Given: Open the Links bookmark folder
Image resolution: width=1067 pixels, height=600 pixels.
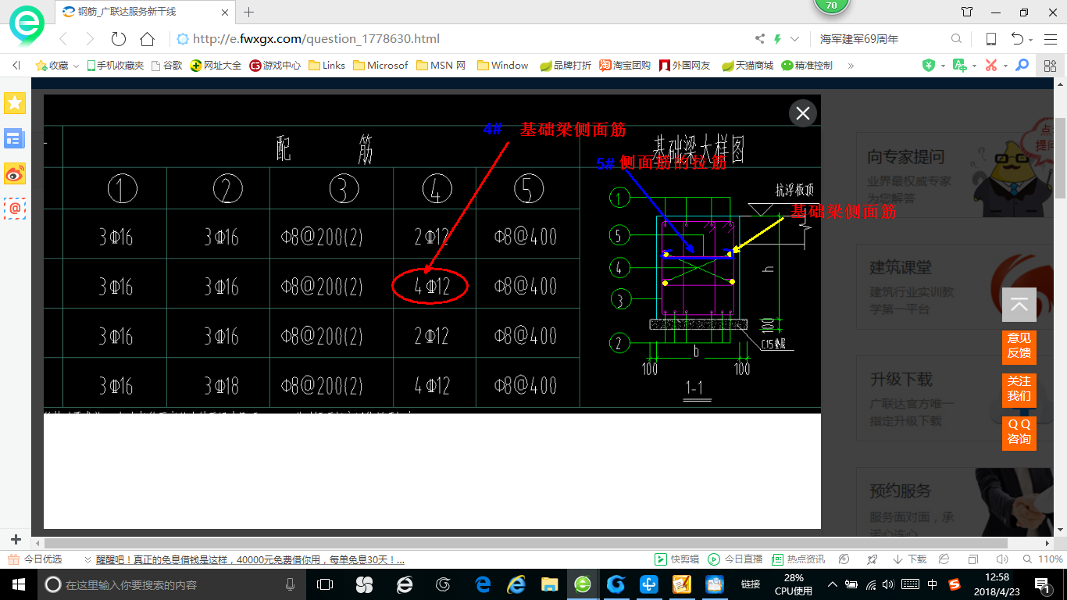Looking at the screenshot, I should click(327, 66).
